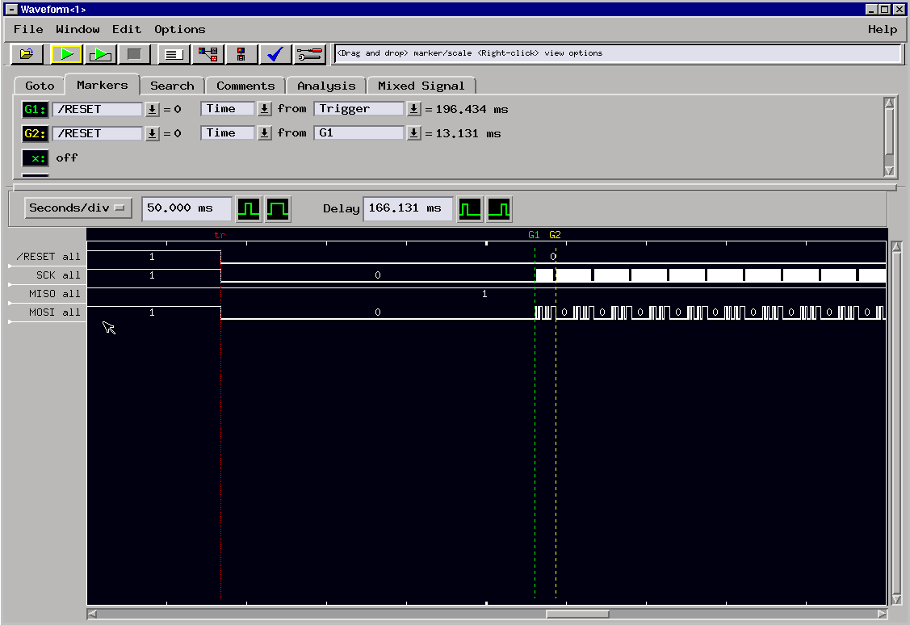Open the Help menu
Image resolution: width=910 pixels, height=625 pixels.
[882, 29]
